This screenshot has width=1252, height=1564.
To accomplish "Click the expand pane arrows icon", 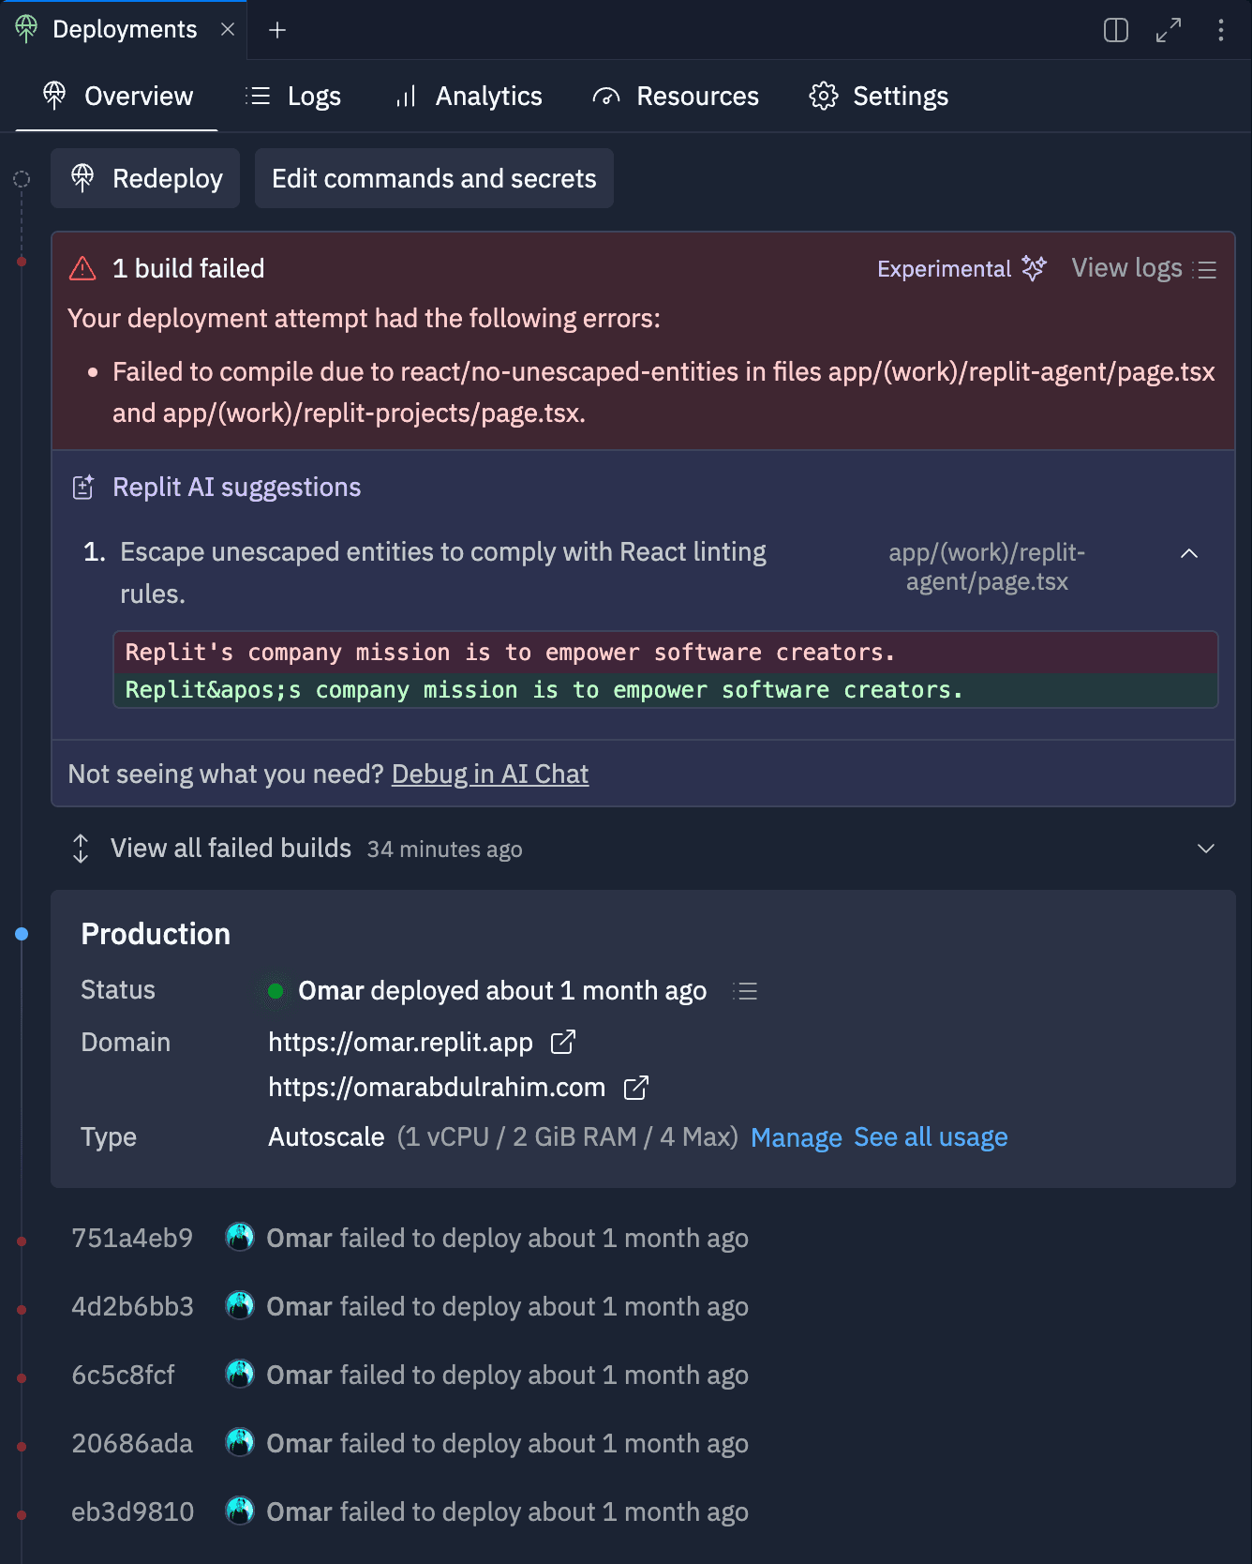I will 1169,30.
